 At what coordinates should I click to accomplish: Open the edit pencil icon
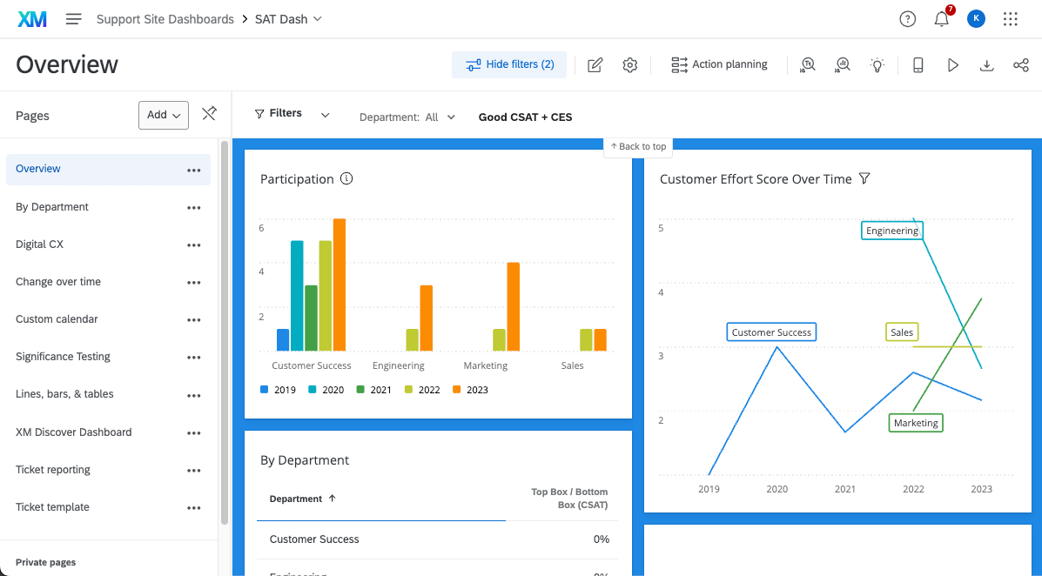tap(595, 64)
